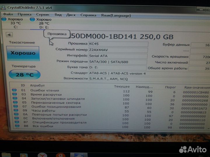
Task: Click the active CrystalDiskInfo taskbar button
Action: click(79, 155)
